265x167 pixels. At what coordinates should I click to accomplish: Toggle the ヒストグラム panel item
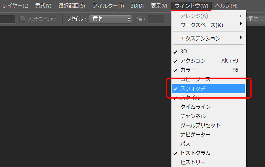pos(209,153)
